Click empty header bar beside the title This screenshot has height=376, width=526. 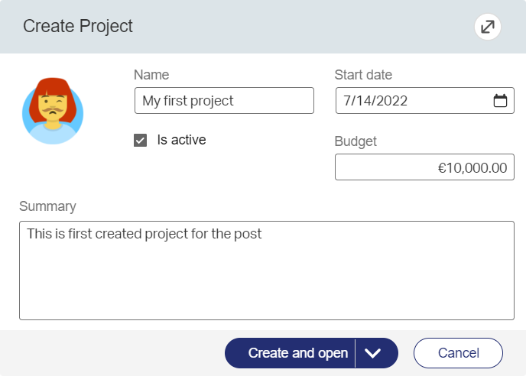point(306,27)
